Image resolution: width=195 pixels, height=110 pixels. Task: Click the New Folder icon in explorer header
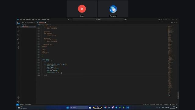click(28, 22)
